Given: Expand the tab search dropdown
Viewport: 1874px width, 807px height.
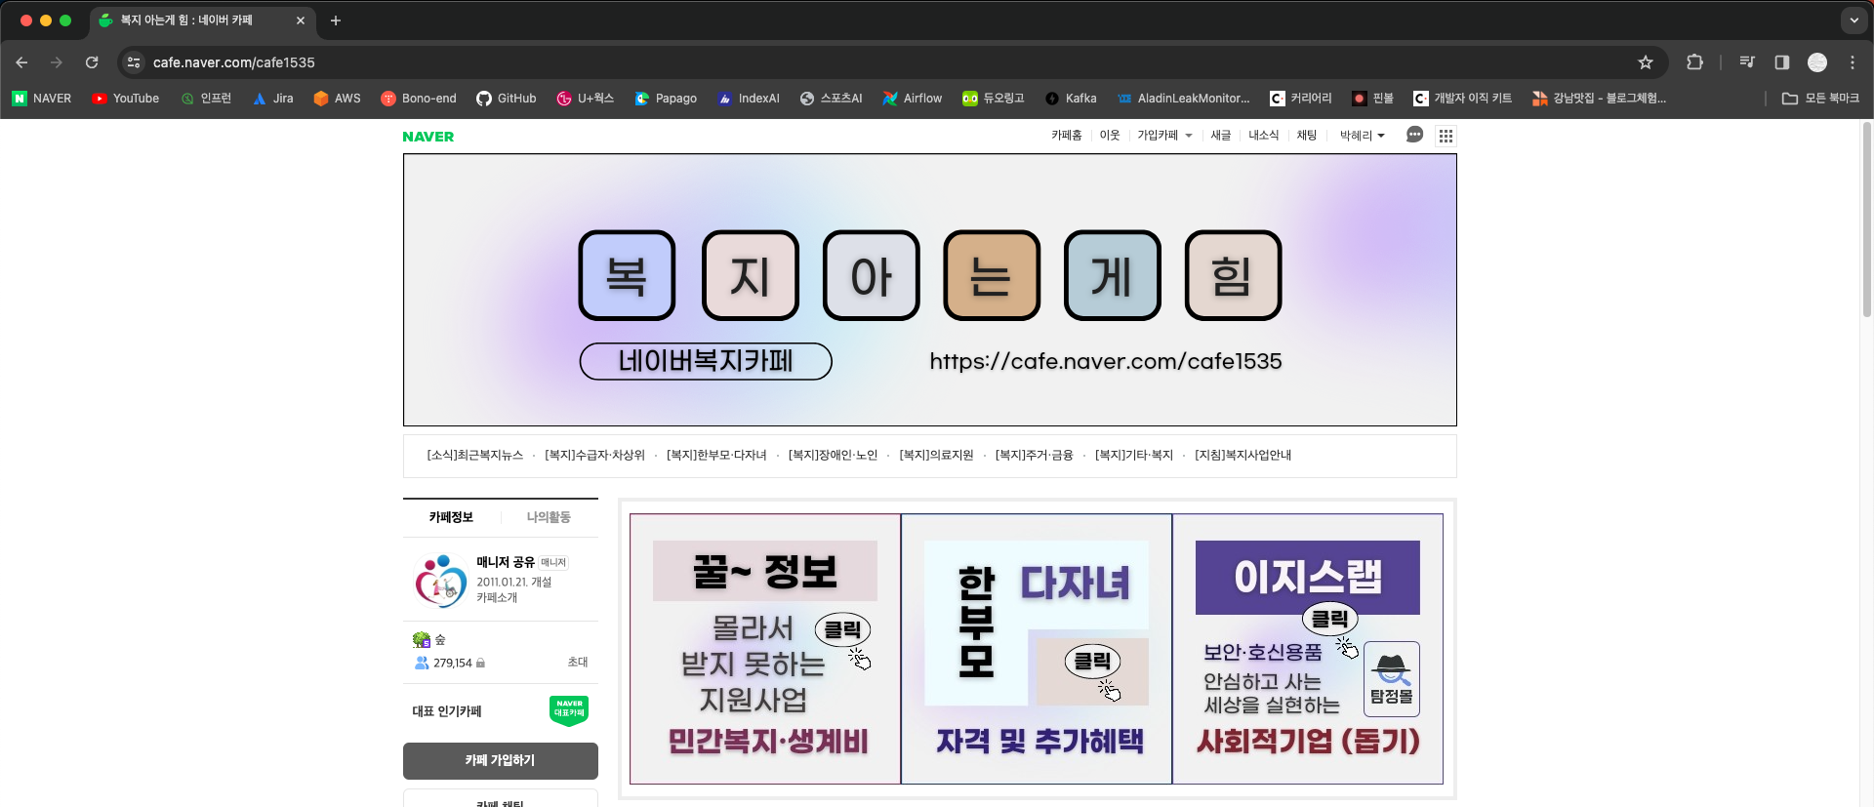Looking at the screenshot, I should click(x=1854, y=20).
